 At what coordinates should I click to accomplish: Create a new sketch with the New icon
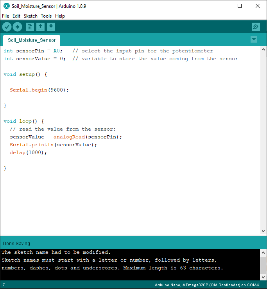pyautogui.click(x=30, y=27)
